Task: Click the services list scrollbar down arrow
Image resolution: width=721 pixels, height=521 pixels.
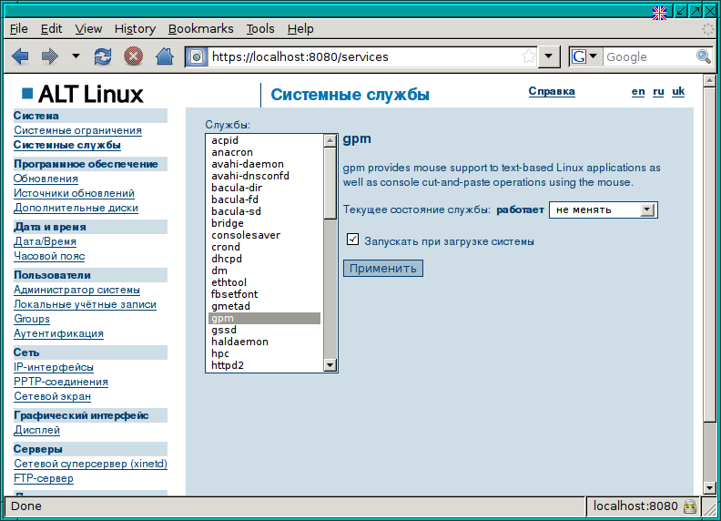Action: [330, 365]
